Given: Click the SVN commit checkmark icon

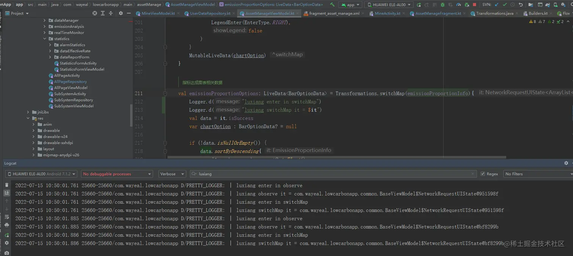Looking at the screenshot, I should tap(504, 5).
